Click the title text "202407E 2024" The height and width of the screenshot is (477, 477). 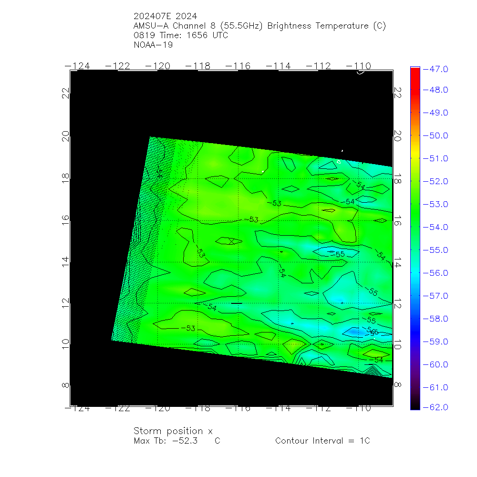click(165, 16)
